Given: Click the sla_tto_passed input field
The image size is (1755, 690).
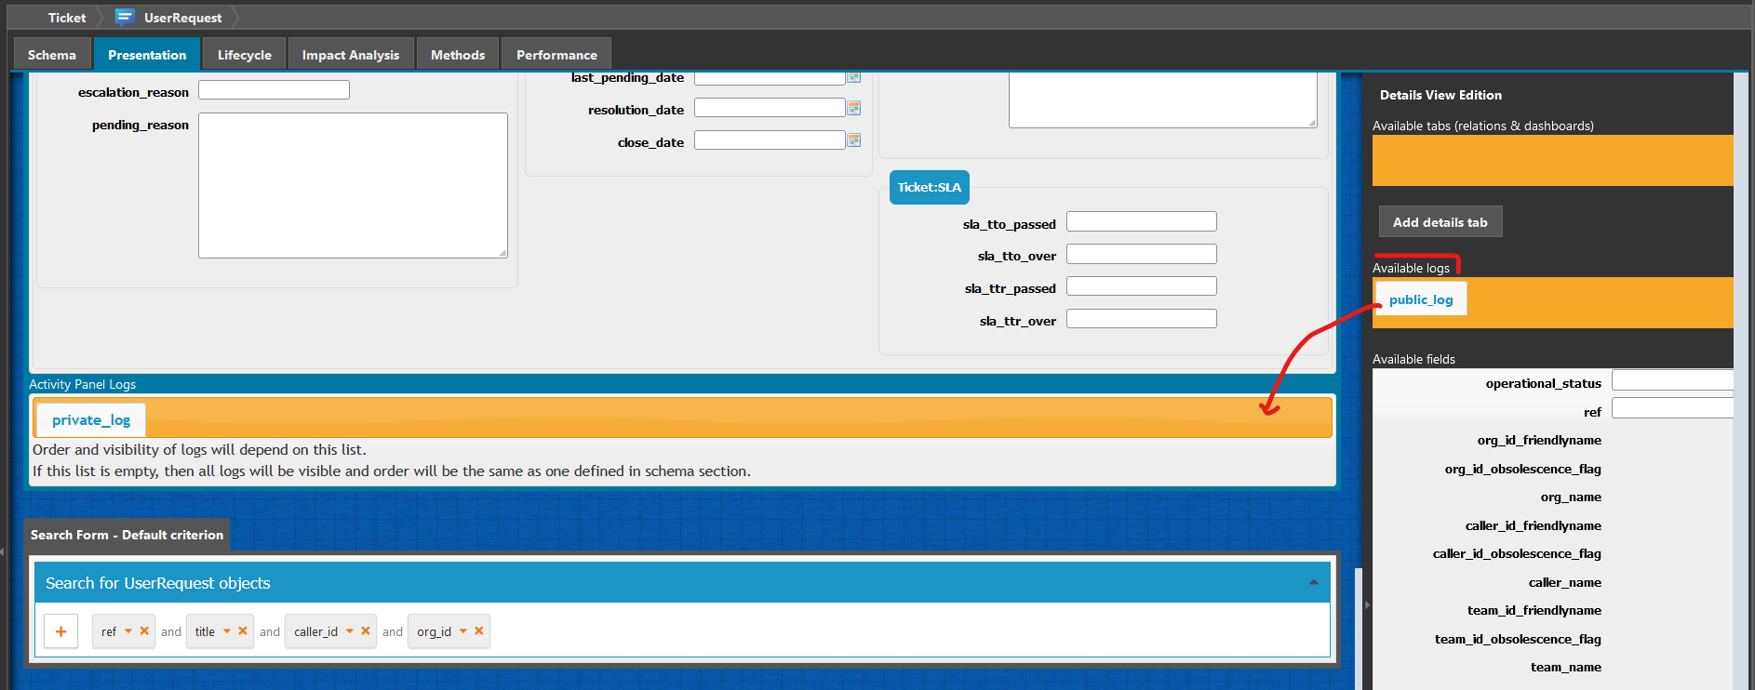Looking at the screenshot, I should point(1141,221).
